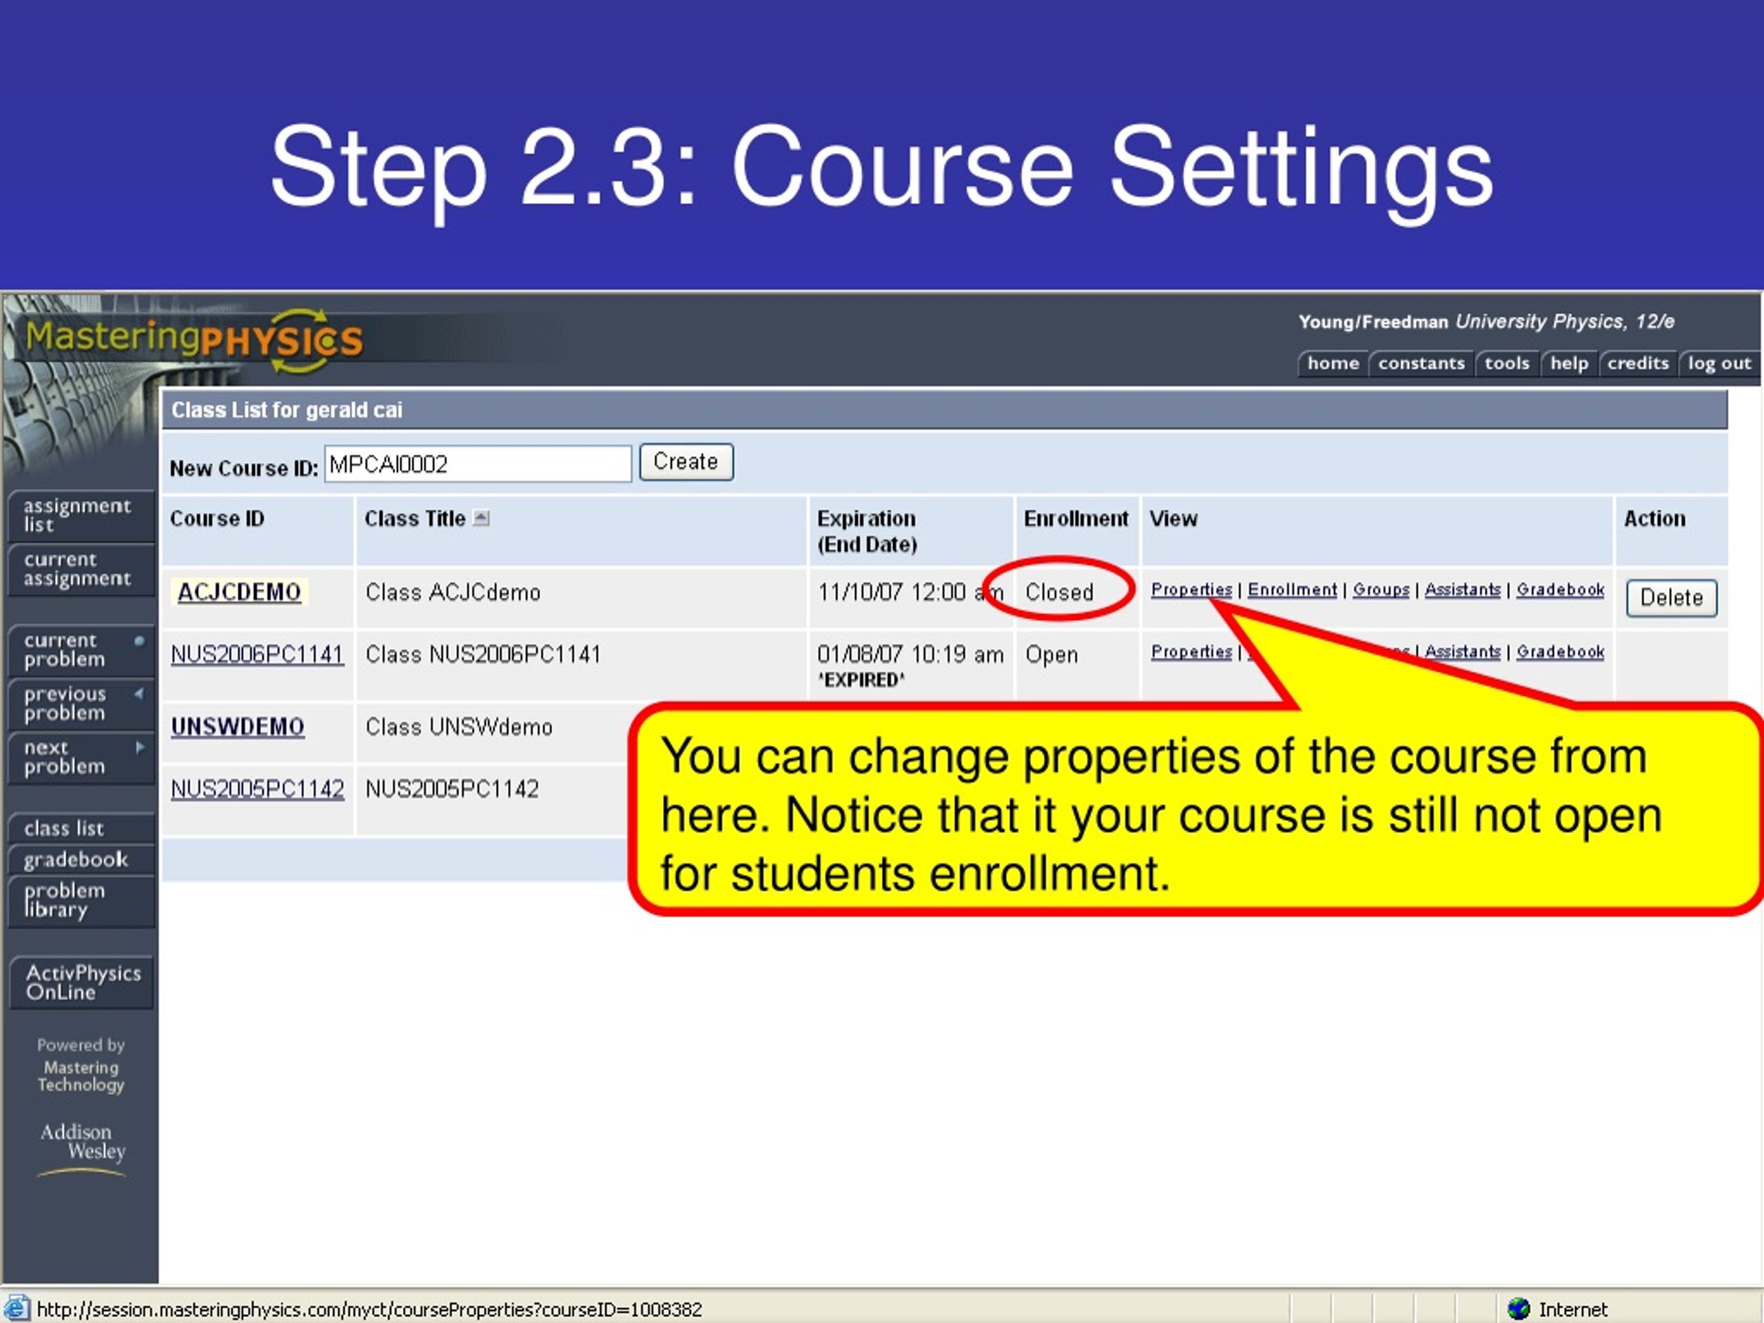Open Gradebook link for NUS2006PC1141

tap(1560, 652)
